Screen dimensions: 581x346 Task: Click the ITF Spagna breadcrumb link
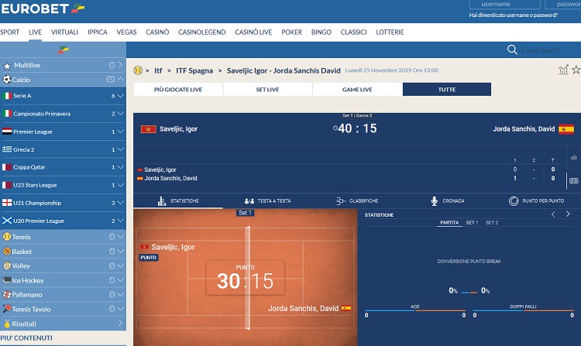pyautogui.click(x=194, y=70)
